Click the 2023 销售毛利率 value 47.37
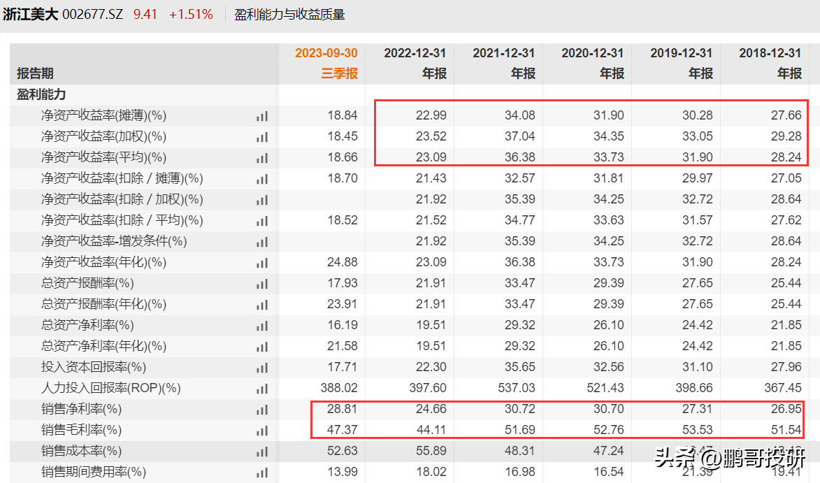 [x=343, y=430]
